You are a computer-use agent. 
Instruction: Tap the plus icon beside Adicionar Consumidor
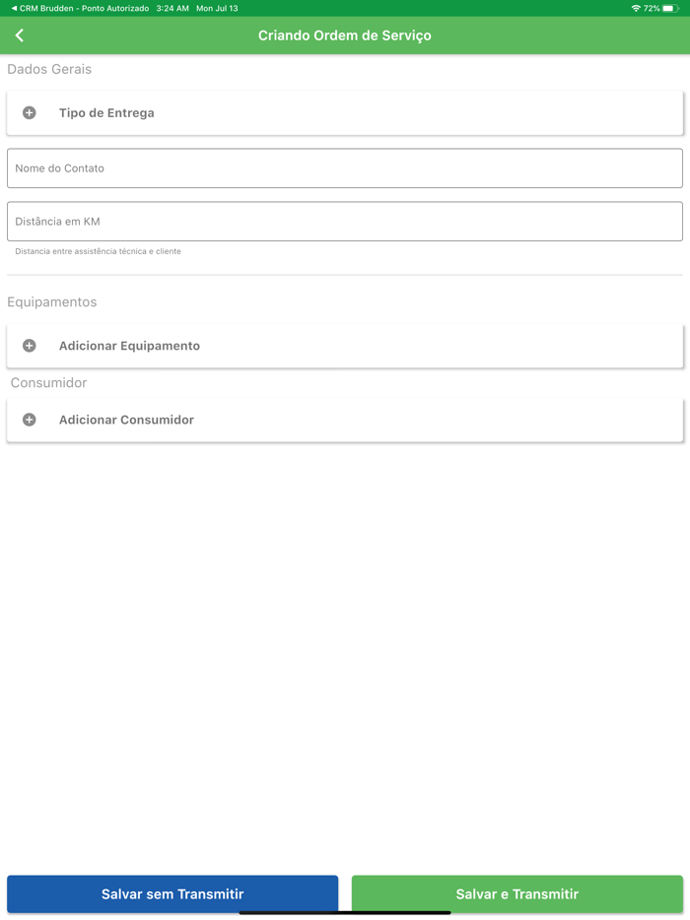(29, 419)
